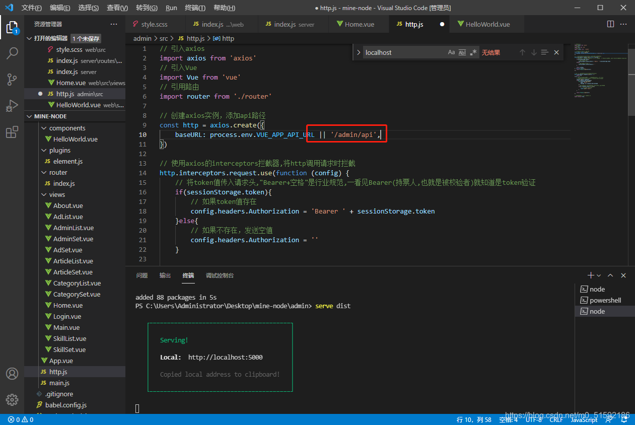
Task: Open the Run and Debug view
Action: click(12, 106)
